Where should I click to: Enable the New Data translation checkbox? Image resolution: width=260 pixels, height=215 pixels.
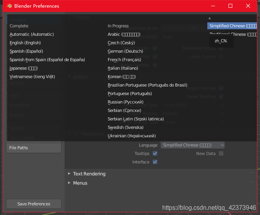(221, 153)
